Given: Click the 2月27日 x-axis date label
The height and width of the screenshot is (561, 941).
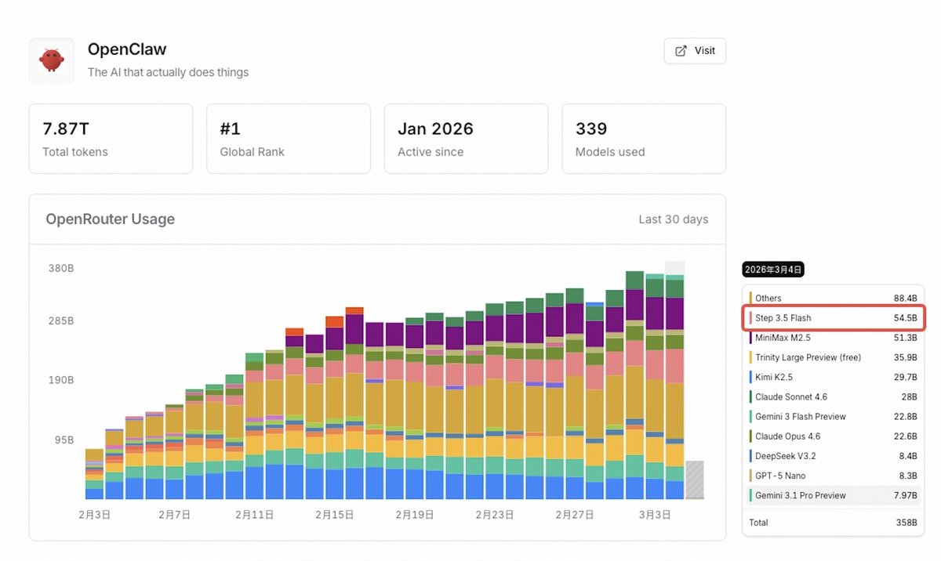Looking at the screenshot, I should (575, 515).
